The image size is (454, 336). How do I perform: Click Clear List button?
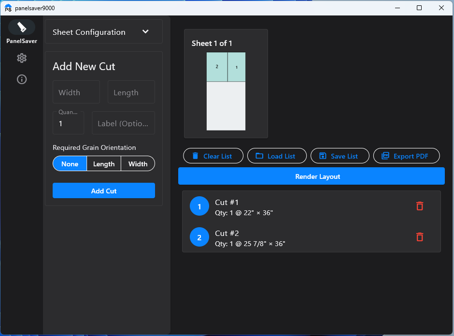[x=213, y=156]
